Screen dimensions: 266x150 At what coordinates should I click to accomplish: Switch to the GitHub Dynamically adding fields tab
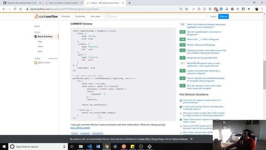coord(22,3)
